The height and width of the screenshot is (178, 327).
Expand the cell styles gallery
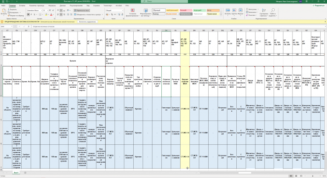click(221, 15)
